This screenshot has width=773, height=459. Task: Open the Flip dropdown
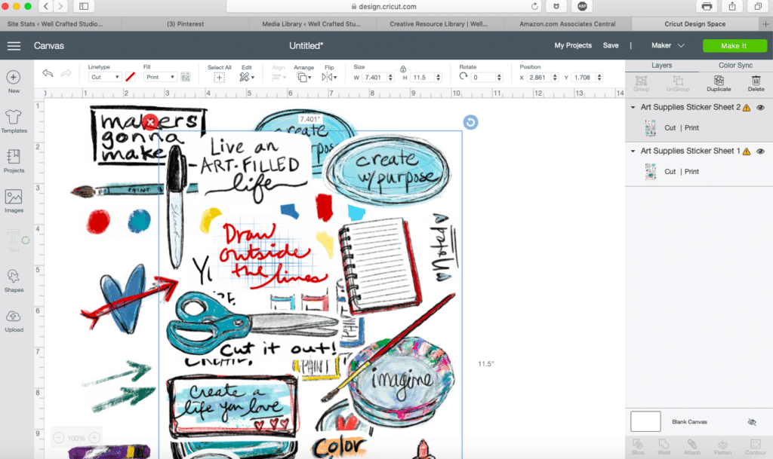[x=329, y=77]
